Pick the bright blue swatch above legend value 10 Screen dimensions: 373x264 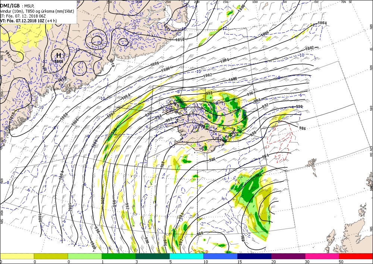(x=220, y=256)
